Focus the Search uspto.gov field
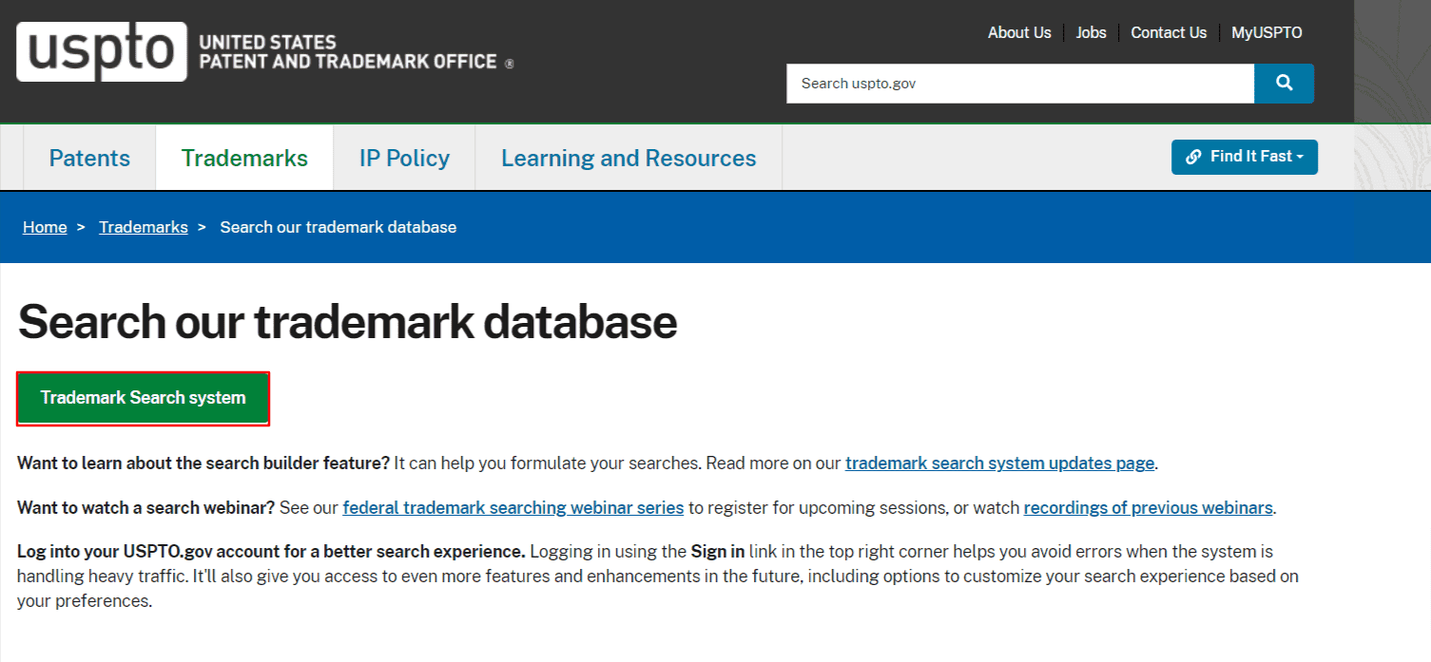 click(x=1019, y=84)
